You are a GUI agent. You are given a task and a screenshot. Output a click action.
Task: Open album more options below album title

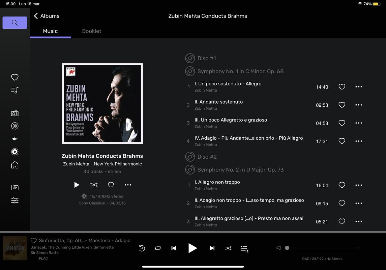[128, 185]
